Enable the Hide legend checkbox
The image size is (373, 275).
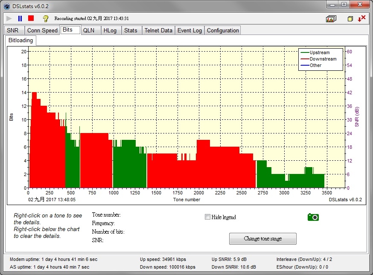207,217
